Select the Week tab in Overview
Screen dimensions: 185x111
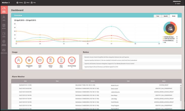coord(174,16)
